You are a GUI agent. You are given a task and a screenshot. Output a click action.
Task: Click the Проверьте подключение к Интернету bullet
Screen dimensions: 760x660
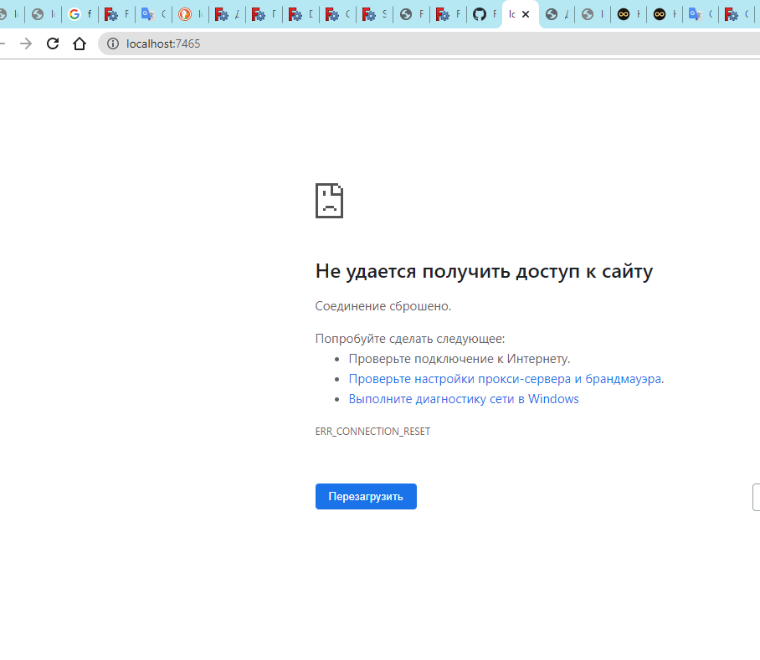pyautogui.click(x=459, y=359)
